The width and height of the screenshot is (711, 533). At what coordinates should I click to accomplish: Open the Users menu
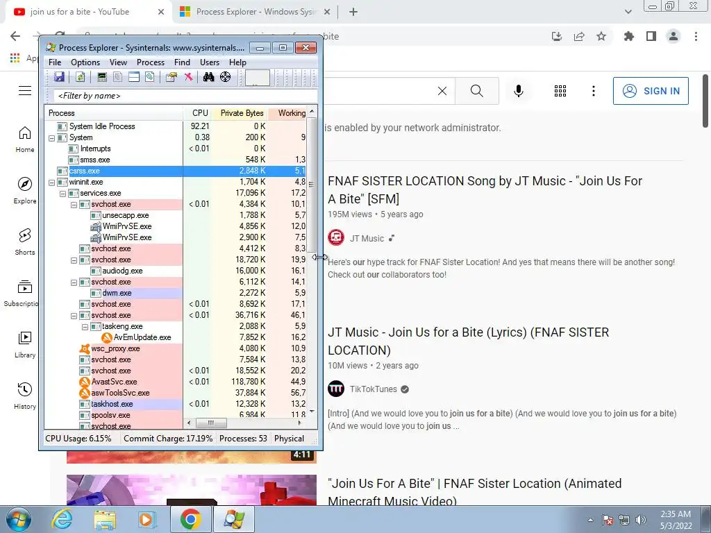210,62
